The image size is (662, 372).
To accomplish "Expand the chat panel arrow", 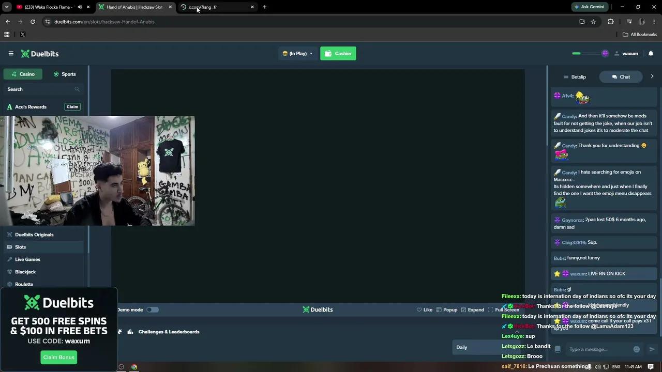I will 652,76.
